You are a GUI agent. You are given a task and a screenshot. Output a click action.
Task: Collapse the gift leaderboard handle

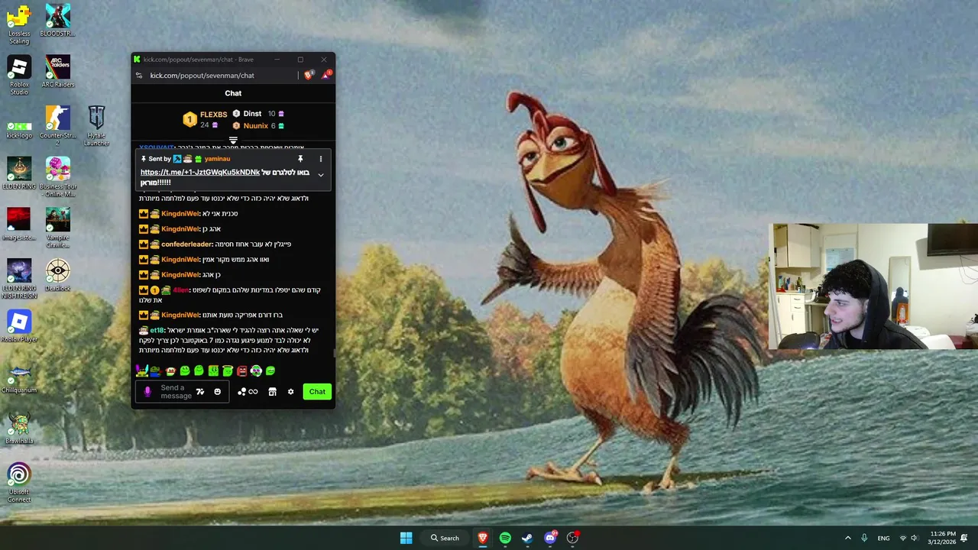tap(233, 141)
